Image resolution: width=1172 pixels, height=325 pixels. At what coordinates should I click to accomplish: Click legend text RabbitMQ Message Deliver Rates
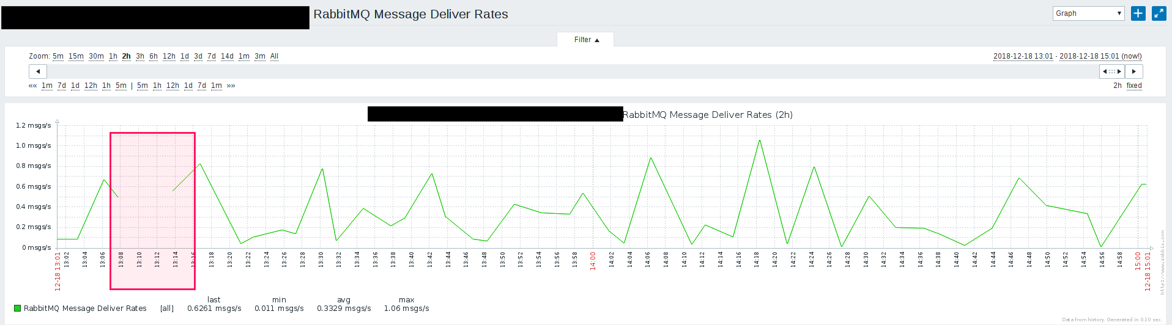tap(85, 309)
